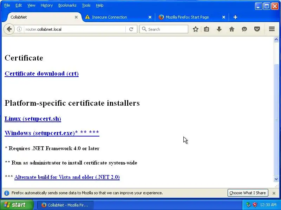The height and width of the screenshot is (210, 281).
Task: Open the Tools menu
Action: point(86,5)
